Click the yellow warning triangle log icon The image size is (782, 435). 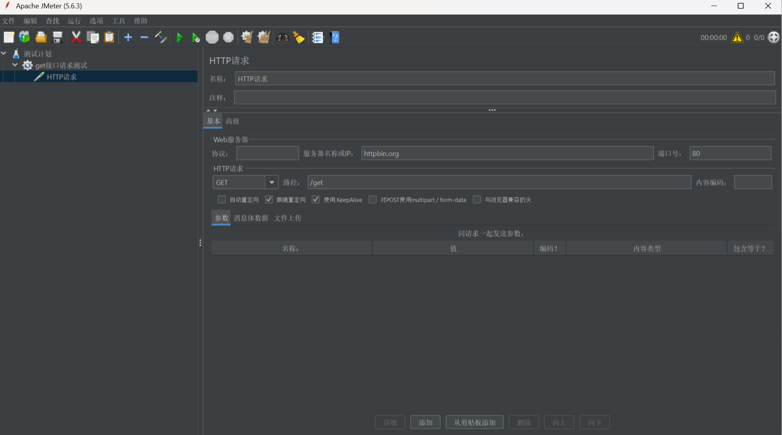tap(737, 37)
